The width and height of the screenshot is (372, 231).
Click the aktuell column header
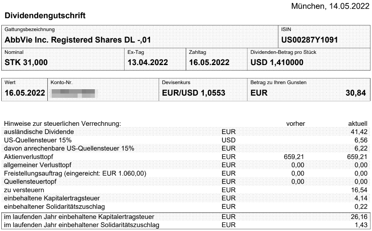358,124
